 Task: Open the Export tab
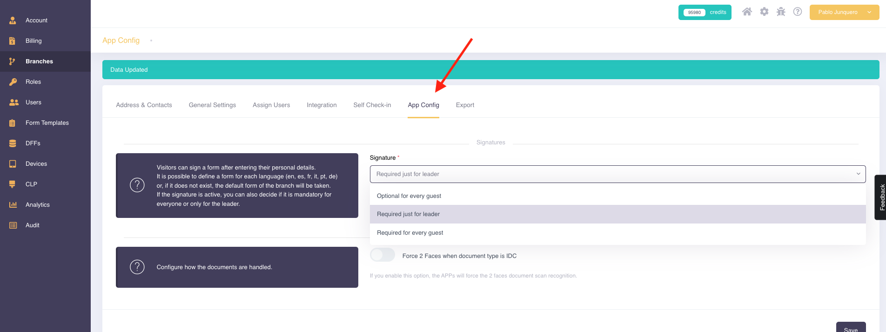[465, 105]
